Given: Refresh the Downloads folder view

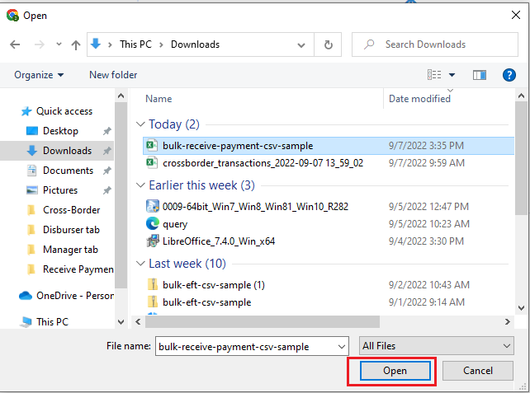Looking at the screenshot, I should pyautogui.click(x=329, y=44).
